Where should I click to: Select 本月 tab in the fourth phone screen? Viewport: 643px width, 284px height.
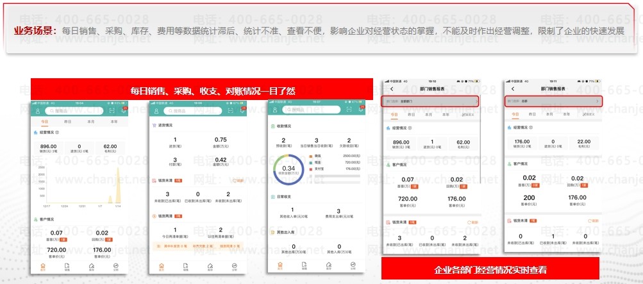pyautogui.click(x=428, y=114)
